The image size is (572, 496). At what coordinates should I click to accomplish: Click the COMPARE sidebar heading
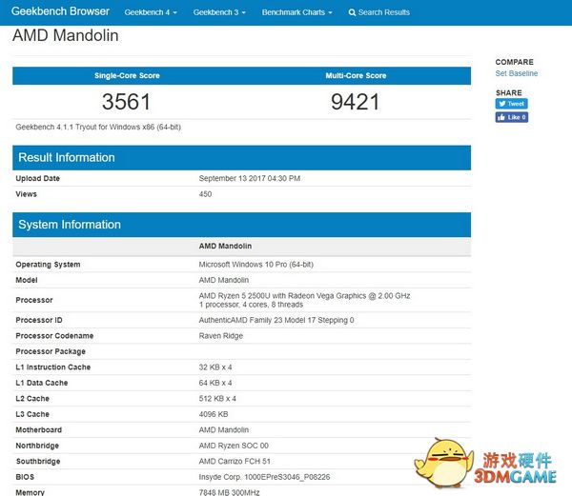(515, 62)
